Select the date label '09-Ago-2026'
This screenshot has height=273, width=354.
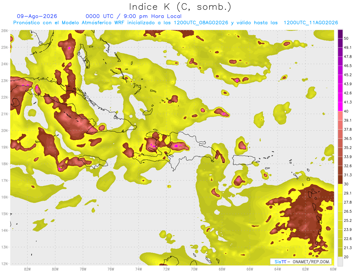click(37, 16)
